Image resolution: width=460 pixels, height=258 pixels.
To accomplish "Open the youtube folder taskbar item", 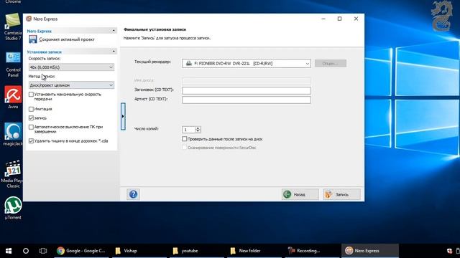I will 196,251.
